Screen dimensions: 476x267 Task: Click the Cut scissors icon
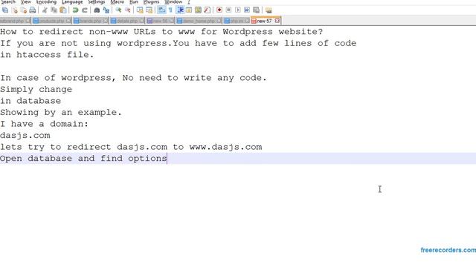[45, 10]
